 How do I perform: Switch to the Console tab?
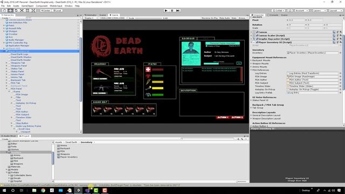(273, 15)
